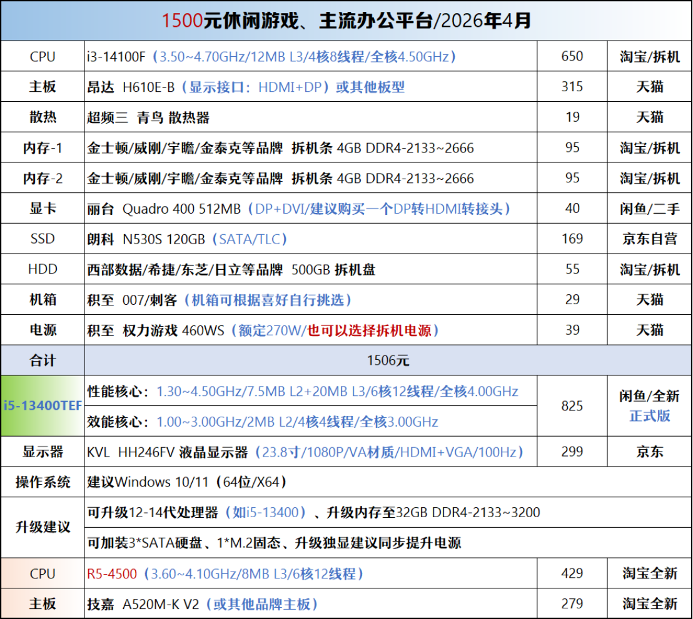Click the "SSD" row label

tap(43, 239)
